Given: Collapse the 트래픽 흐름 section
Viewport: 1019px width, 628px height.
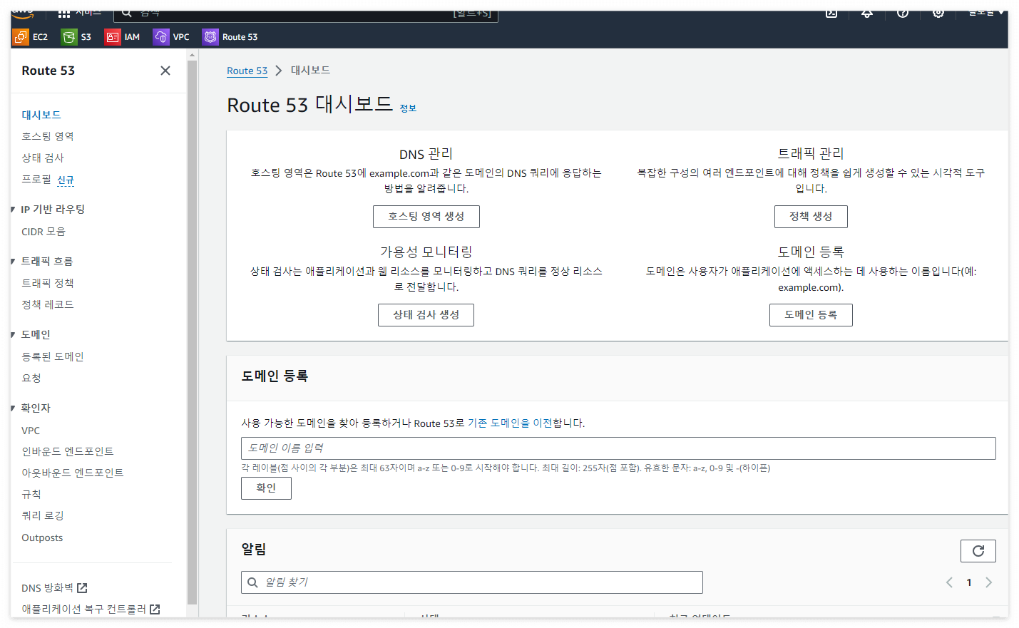Looking at the screenshot, I should [14, 262].
